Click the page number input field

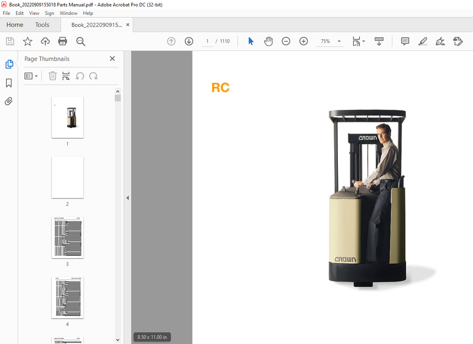coord(207,41)
